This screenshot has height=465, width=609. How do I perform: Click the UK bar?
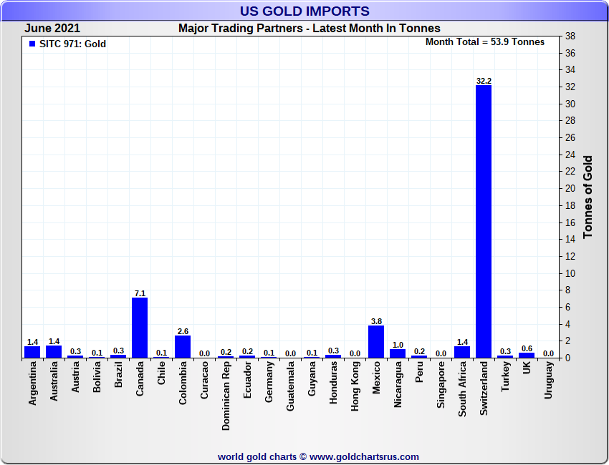527,355
